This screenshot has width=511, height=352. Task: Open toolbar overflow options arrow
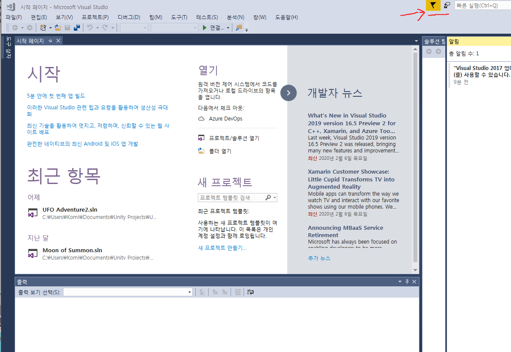click(x=247, y=30)
